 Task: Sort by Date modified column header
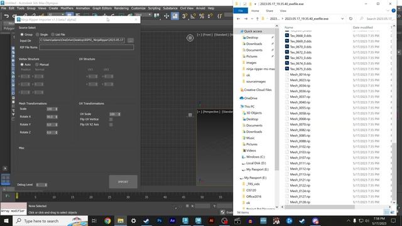tap(362, 28)
